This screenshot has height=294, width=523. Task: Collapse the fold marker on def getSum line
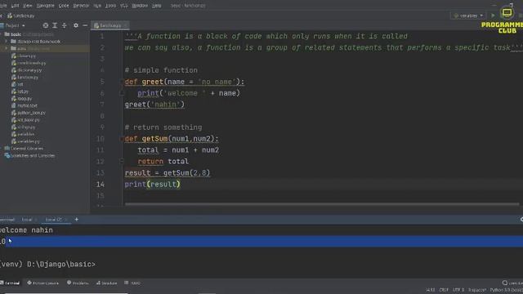coord(122,139)
